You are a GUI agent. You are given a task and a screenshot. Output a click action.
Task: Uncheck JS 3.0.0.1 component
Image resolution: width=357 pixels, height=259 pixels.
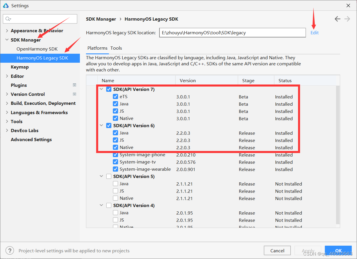[x=115, y=111]
